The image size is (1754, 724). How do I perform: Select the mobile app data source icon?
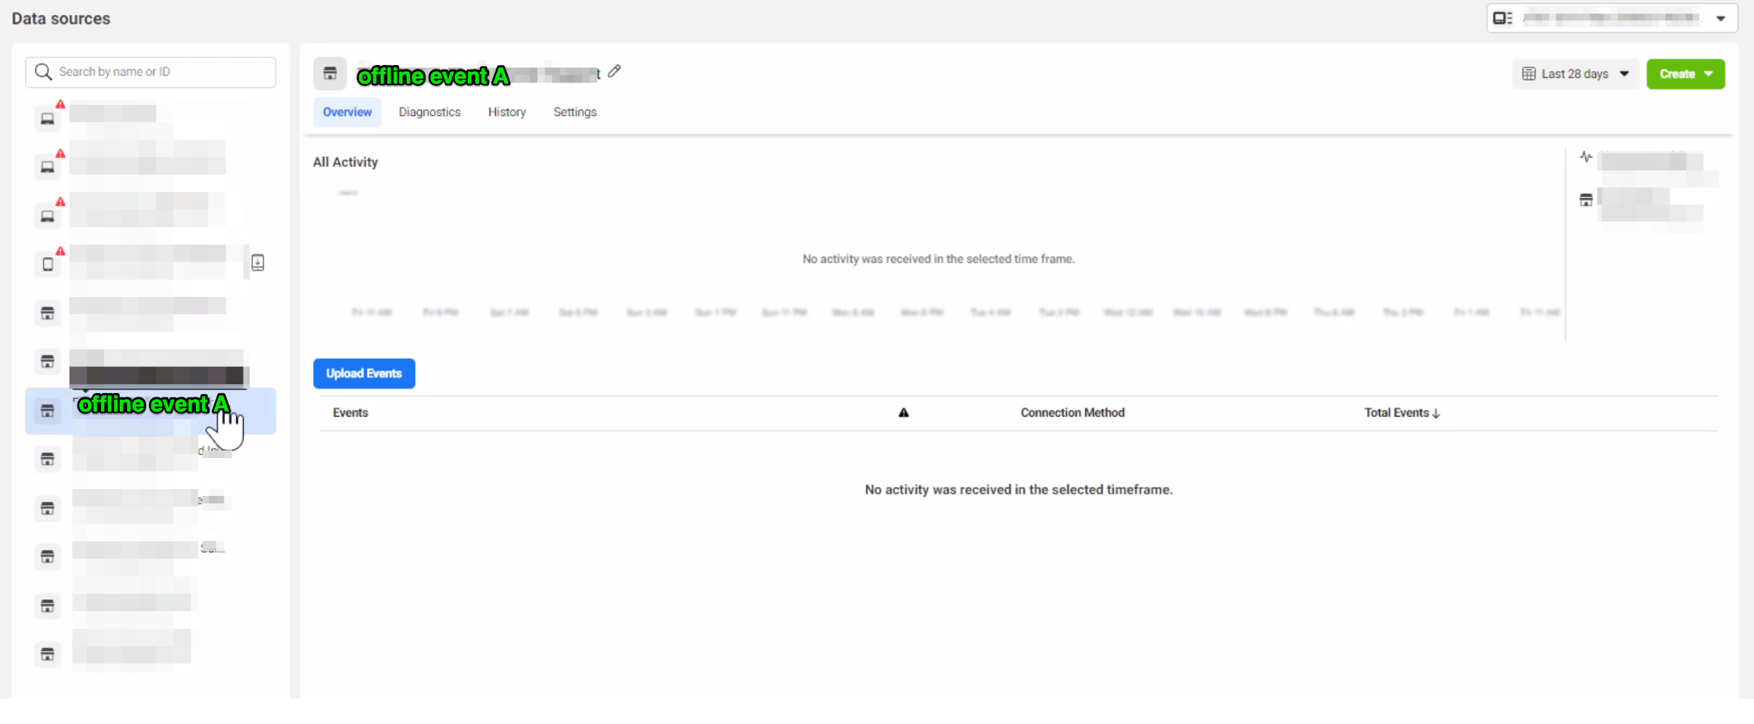pyautogui.click(x=48, y=264)
